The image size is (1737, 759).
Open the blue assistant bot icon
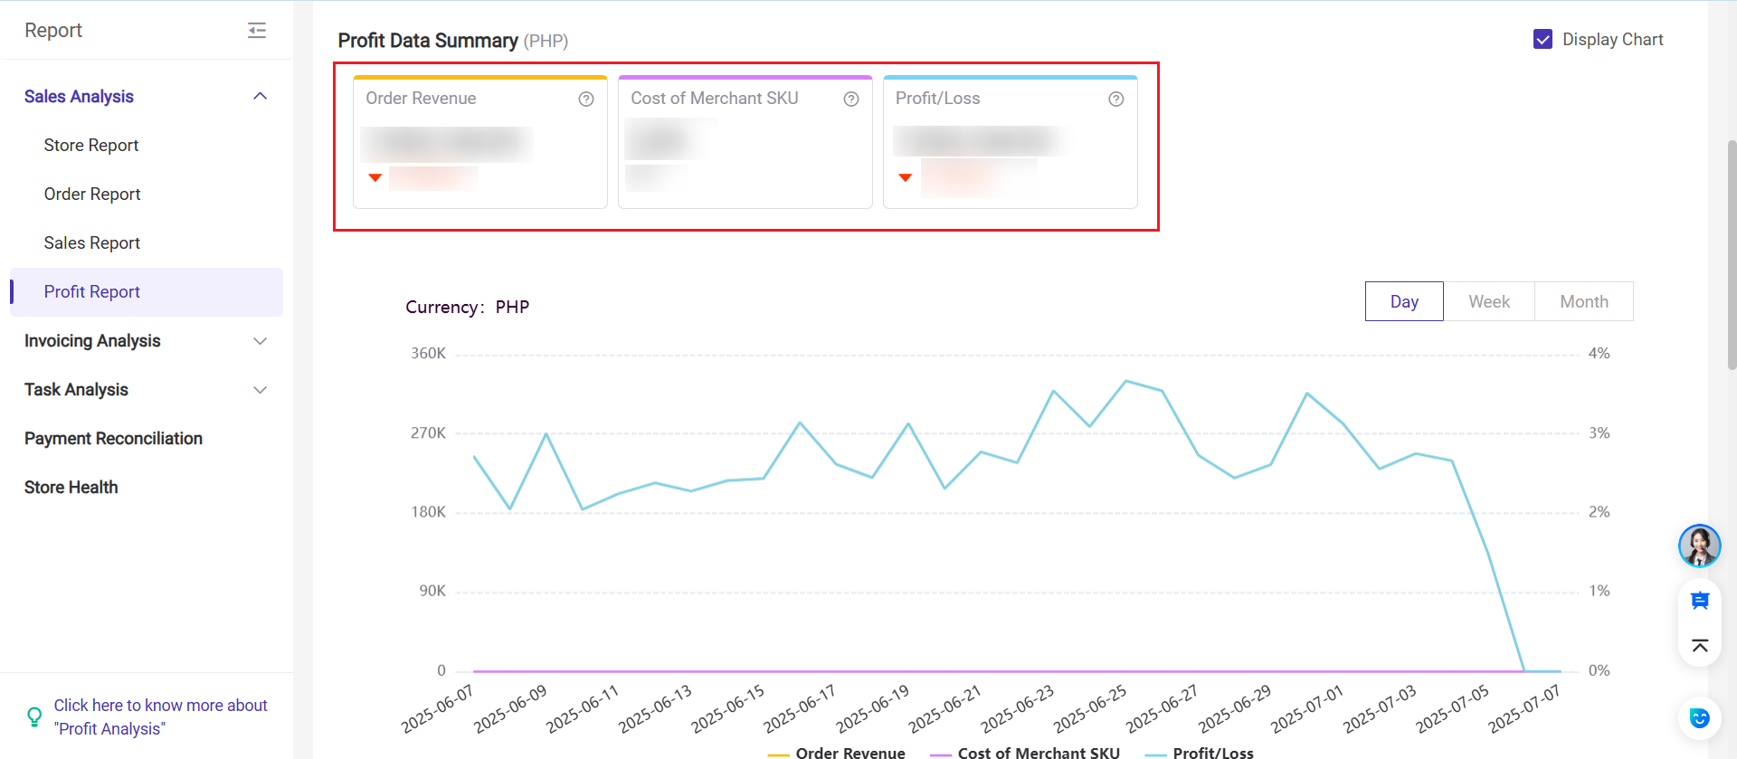click(x=1699, y=718)
